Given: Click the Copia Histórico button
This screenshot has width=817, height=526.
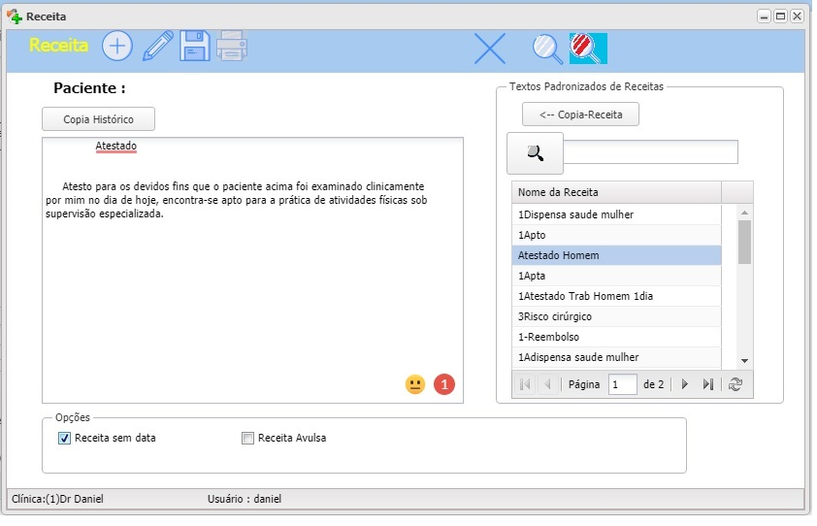Looking at the screenshot, I should (x=98, y=119).
